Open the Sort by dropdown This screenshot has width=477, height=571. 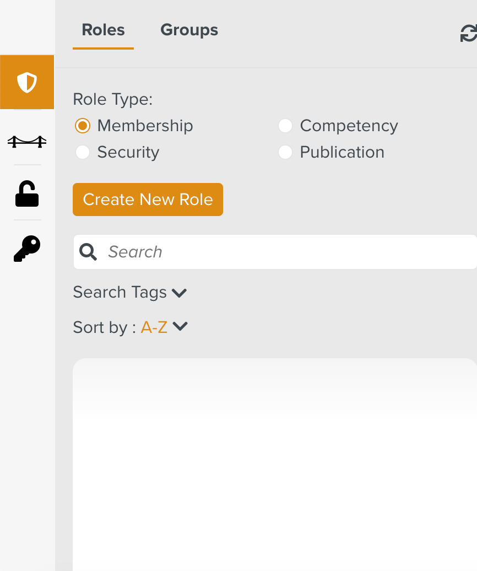click(131, 327)
